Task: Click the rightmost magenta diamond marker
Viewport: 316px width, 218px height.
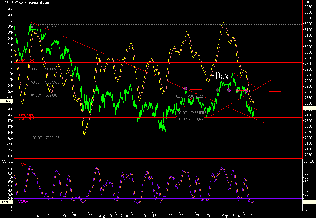Action: click(246, 91)
